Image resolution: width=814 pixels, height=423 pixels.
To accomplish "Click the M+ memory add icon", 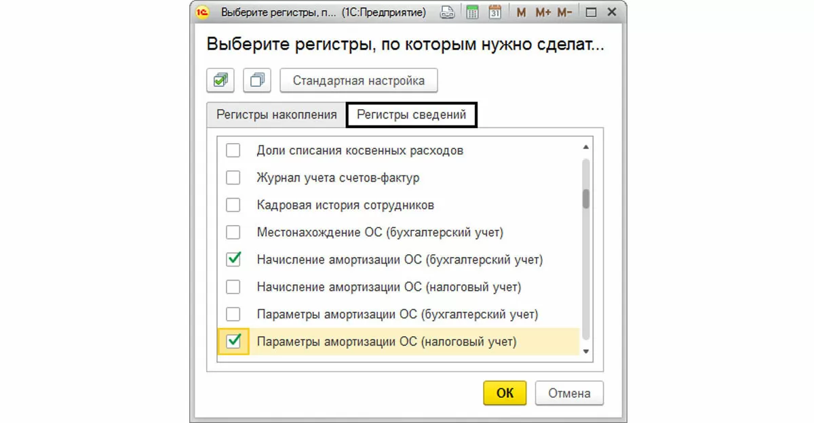I will point(543,12).
